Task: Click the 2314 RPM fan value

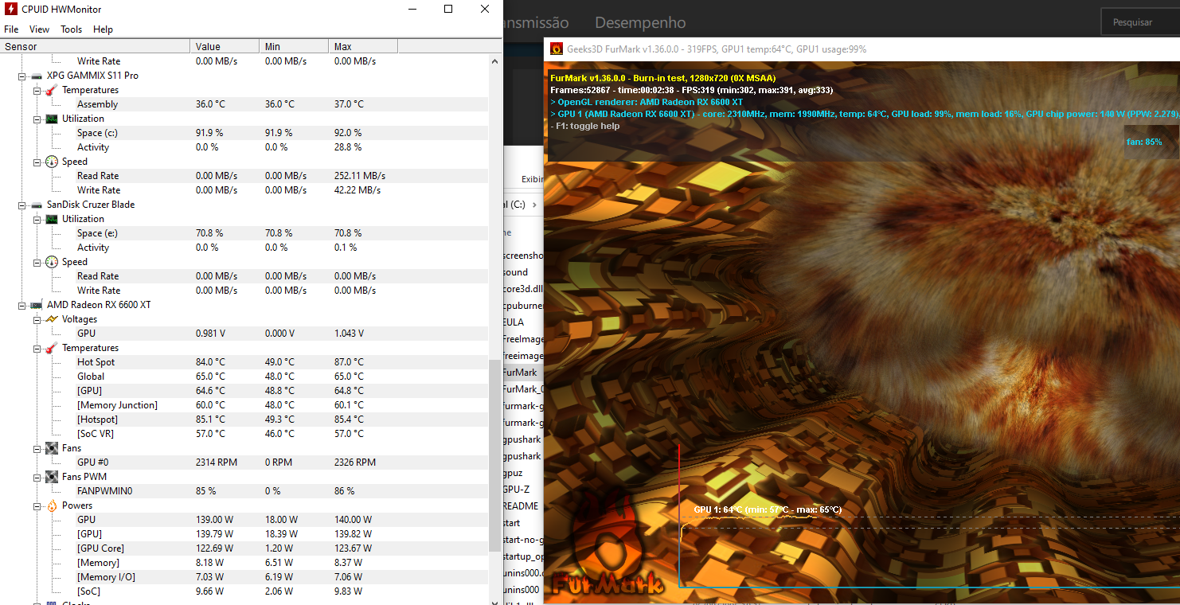Action: click(217, 463)
